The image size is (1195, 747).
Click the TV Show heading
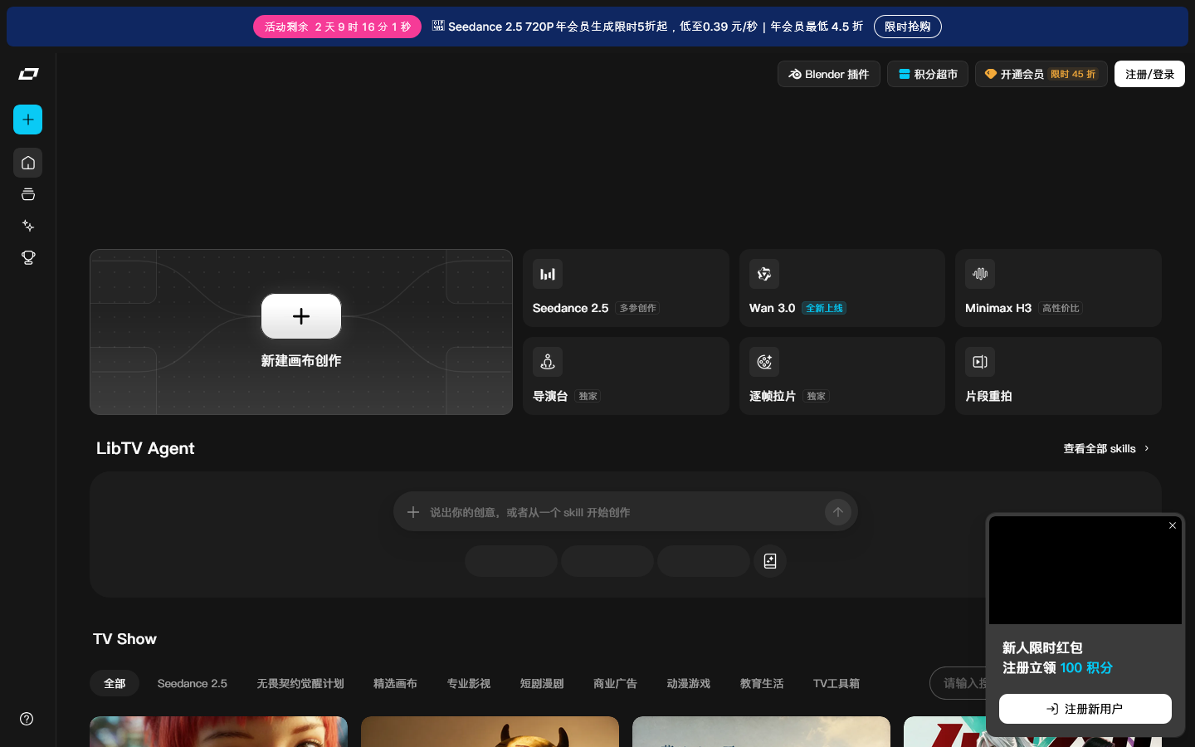pyautogui.click(x=124, y=639)
